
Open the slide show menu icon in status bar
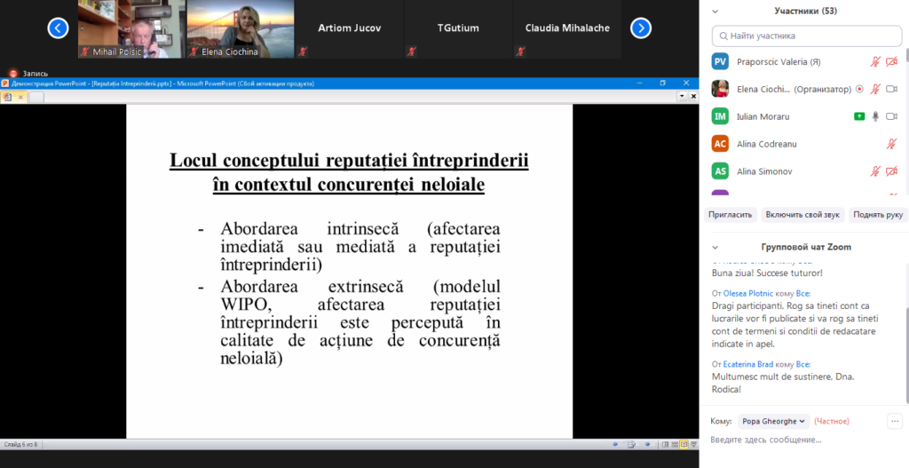pyautogui.click(x=631, y=444)
